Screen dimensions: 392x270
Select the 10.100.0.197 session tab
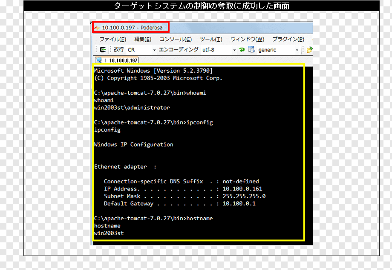click(x=117, y=60)
